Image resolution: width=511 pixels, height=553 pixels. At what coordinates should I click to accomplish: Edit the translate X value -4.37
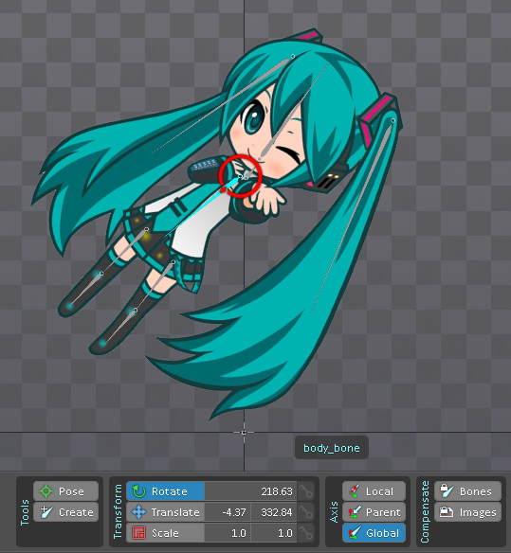[228, 512]
